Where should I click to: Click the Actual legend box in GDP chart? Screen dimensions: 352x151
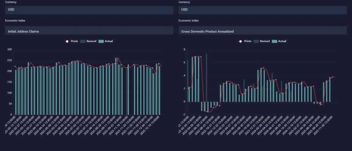tap(274, 41)
